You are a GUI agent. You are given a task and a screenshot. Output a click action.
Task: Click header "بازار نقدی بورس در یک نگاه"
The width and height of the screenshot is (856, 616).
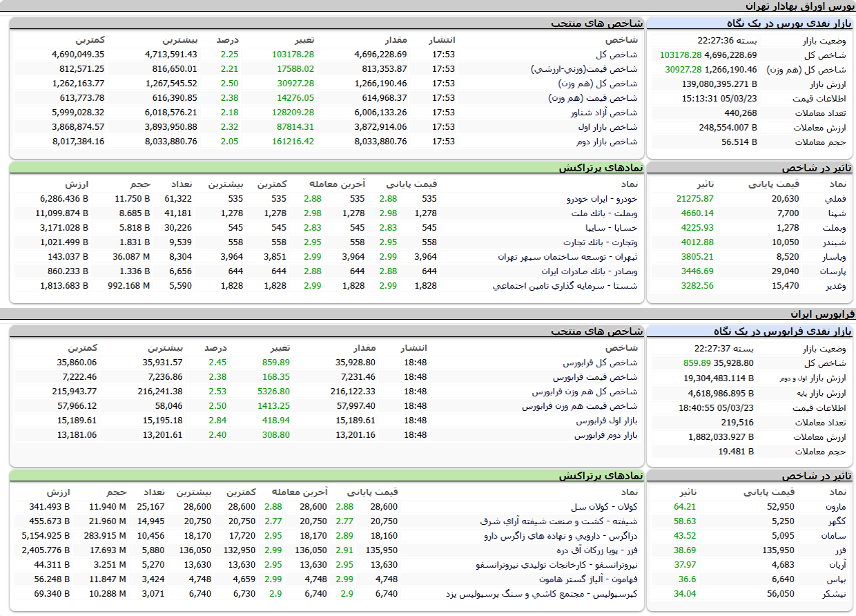pos(789,24)
